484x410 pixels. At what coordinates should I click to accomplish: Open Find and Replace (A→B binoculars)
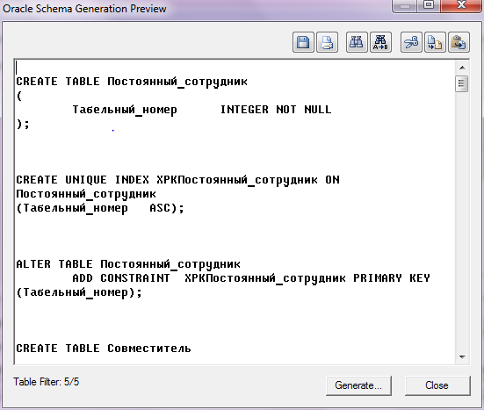coord(380,42)
